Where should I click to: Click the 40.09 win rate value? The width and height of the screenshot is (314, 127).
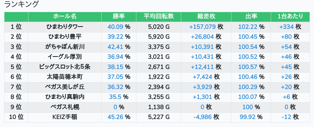[115, 27]
